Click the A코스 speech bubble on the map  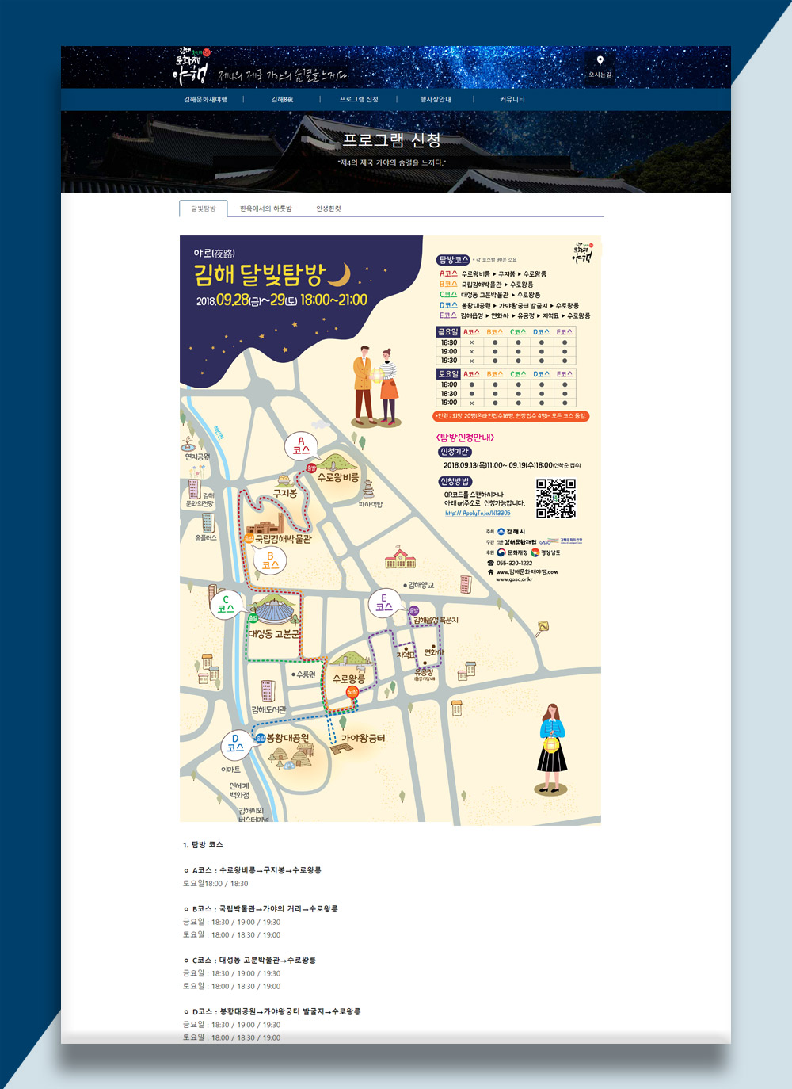[x=301, y=446]
